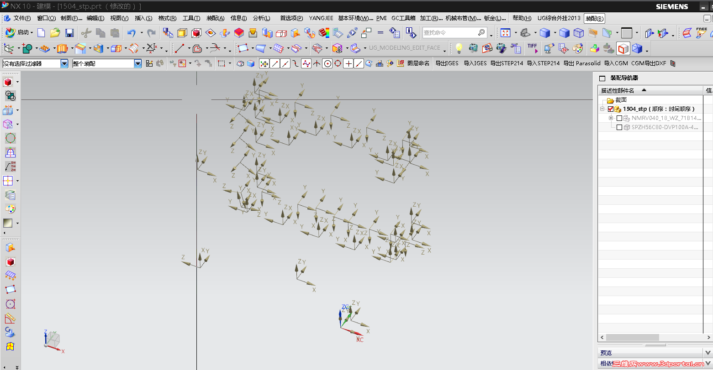Toggle the circle center snap point
The width and height of the screenshot is (713, 370).
point(327,63)
